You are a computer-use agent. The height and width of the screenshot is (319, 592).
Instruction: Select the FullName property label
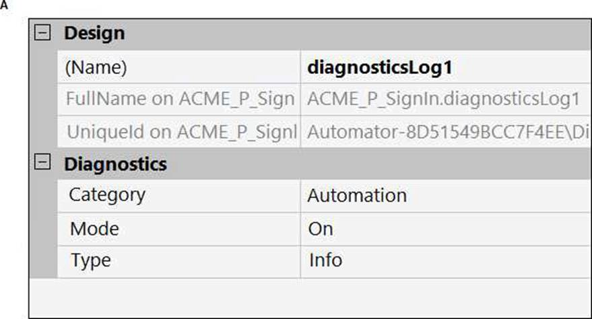pos(180,99)
